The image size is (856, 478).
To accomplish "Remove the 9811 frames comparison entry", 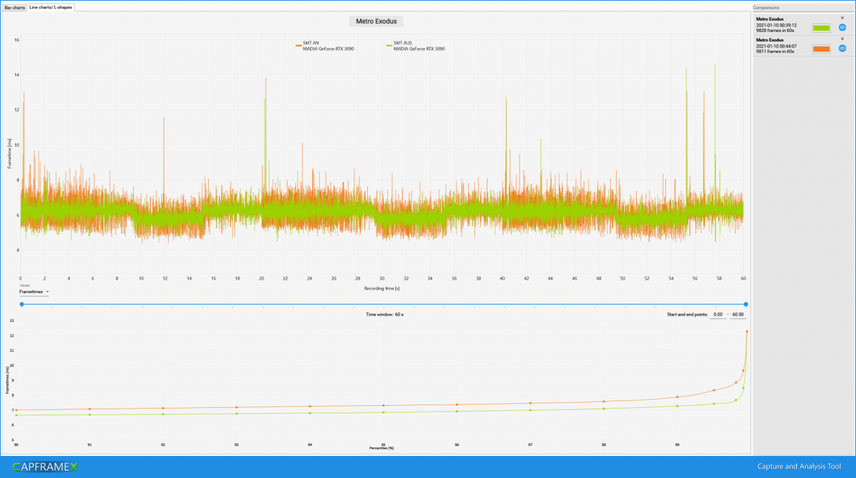I will pyautogui.click(x=842, y=39).
